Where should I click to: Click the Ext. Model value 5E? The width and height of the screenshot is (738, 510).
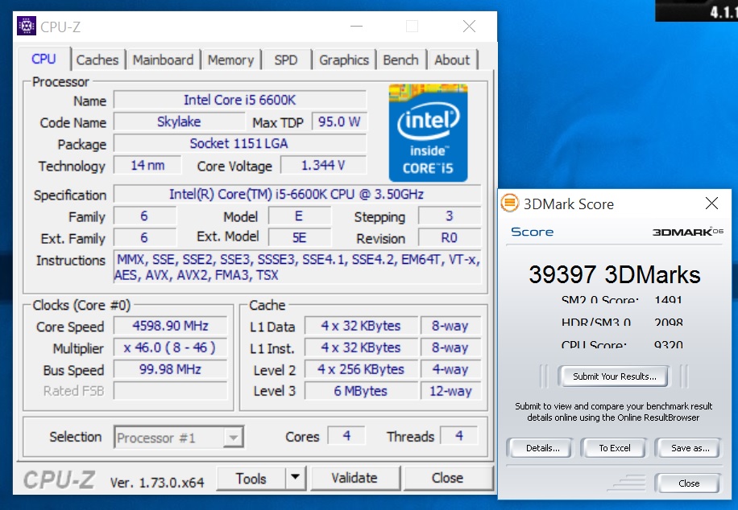click(299, 238)
